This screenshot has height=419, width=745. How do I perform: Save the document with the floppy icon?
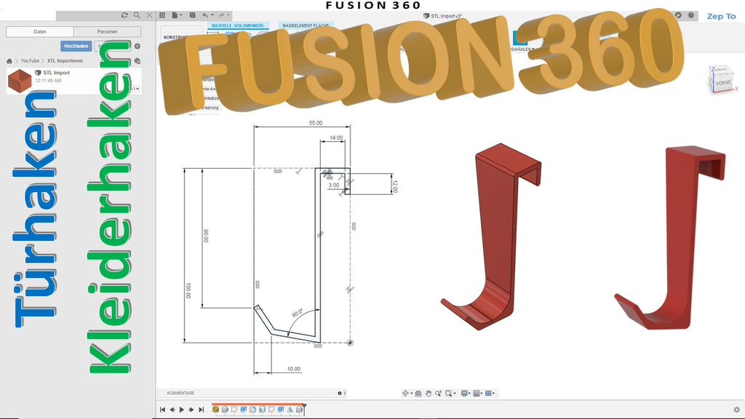[x=192, y=15]
